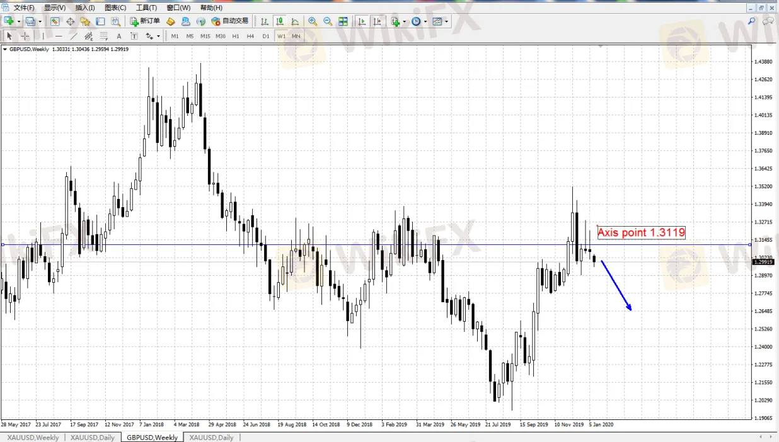This screenshot has height=442, width=779.
Task: Zoom in on the chart
Action: tap(313, 21)
